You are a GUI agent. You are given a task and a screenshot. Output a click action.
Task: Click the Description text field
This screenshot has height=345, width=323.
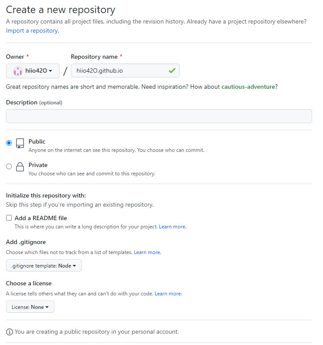coord(159,116)
